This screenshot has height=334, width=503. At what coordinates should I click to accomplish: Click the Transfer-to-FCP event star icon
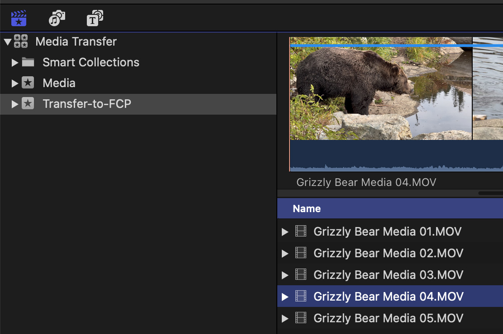(28, 104)
